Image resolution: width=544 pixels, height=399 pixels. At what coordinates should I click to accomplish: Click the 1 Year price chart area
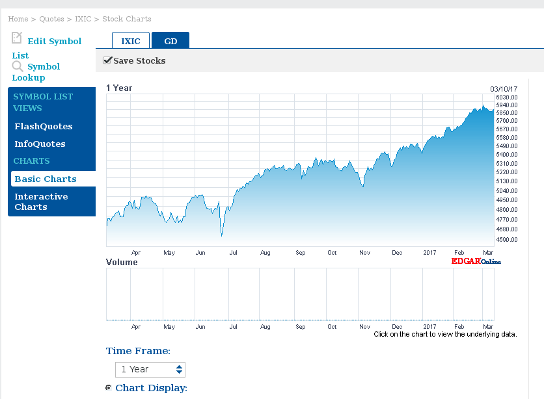(300, 170)
